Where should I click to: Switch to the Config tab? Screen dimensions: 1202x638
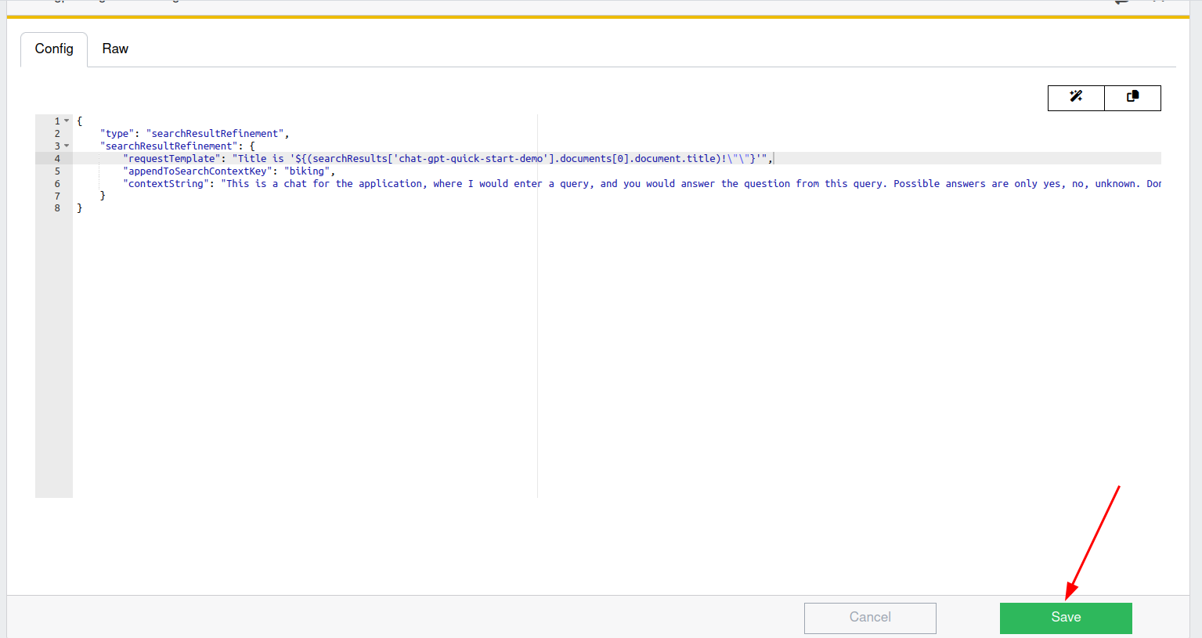pyautogui.click(x=54, y=49)
